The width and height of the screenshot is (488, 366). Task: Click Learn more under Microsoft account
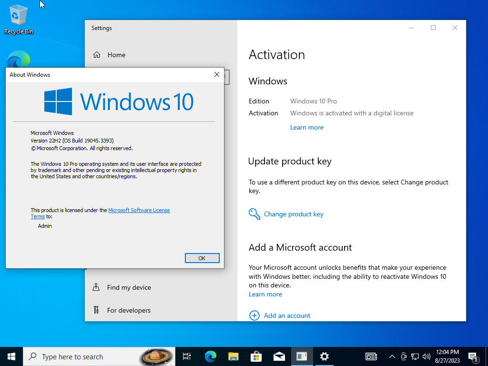click(265, 294)
